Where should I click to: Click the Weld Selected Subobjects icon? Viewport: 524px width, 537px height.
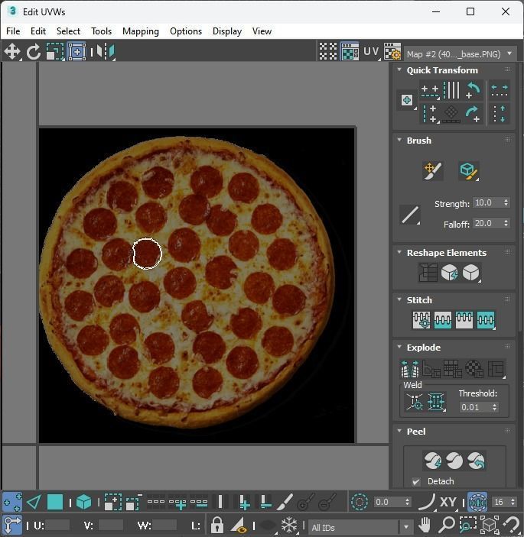[x=436, y=401]
